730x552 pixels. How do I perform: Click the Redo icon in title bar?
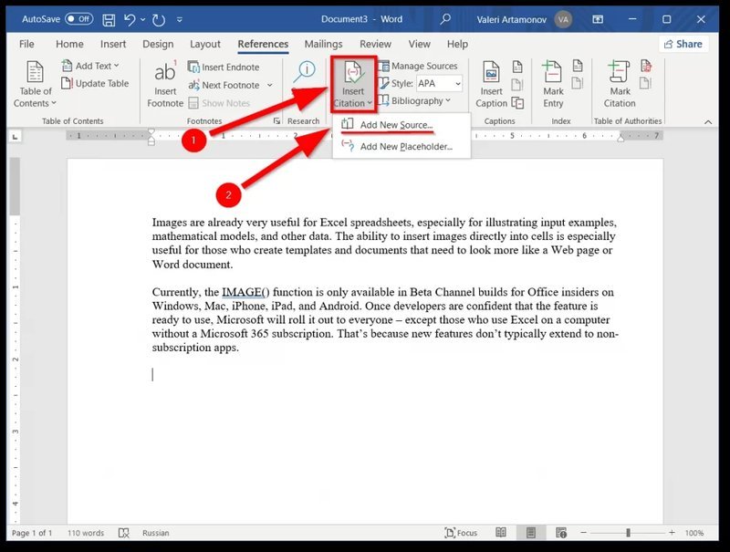pos(159,19)
